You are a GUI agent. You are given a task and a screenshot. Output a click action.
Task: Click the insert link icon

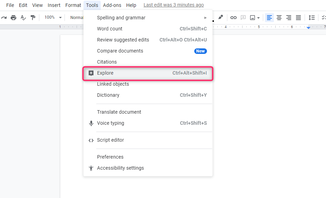pyautogui.click(x=234, y=18)
